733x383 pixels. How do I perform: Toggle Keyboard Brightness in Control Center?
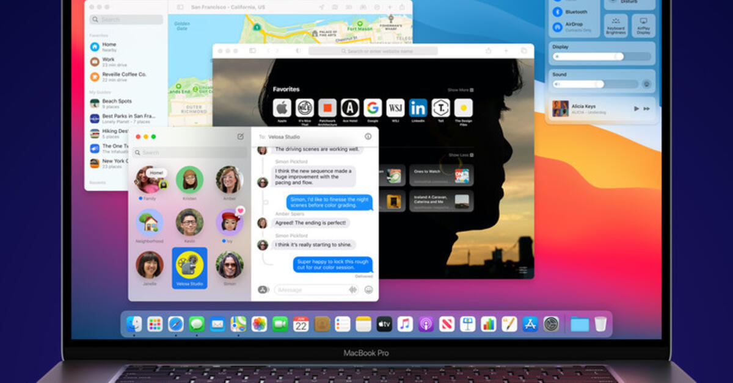[616, 26]
